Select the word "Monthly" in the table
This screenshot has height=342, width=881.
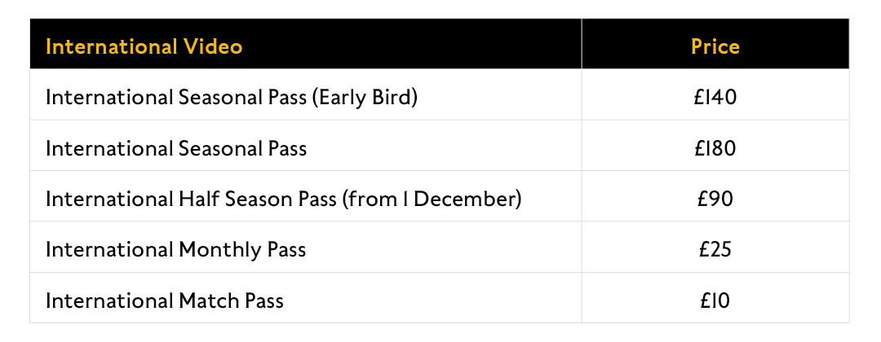(x=219, y=250)
